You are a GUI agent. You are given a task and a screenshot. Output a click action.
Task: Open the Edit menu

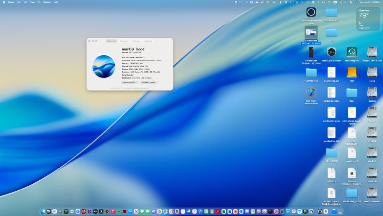pos(25,2)
